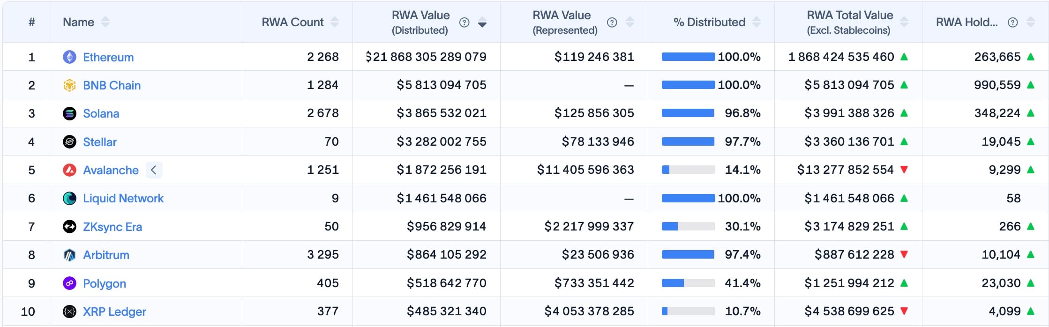Click the # column header

(x=31, y=22)
